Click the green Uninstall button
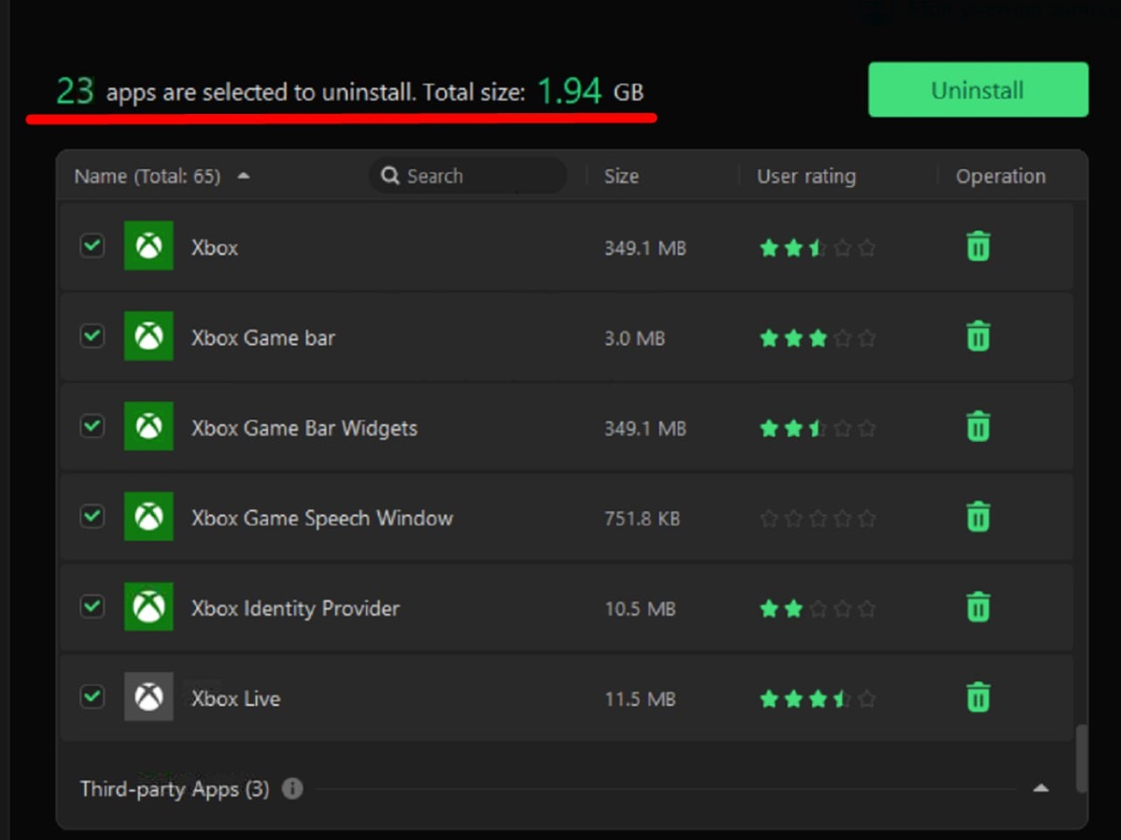 [978, 90]
